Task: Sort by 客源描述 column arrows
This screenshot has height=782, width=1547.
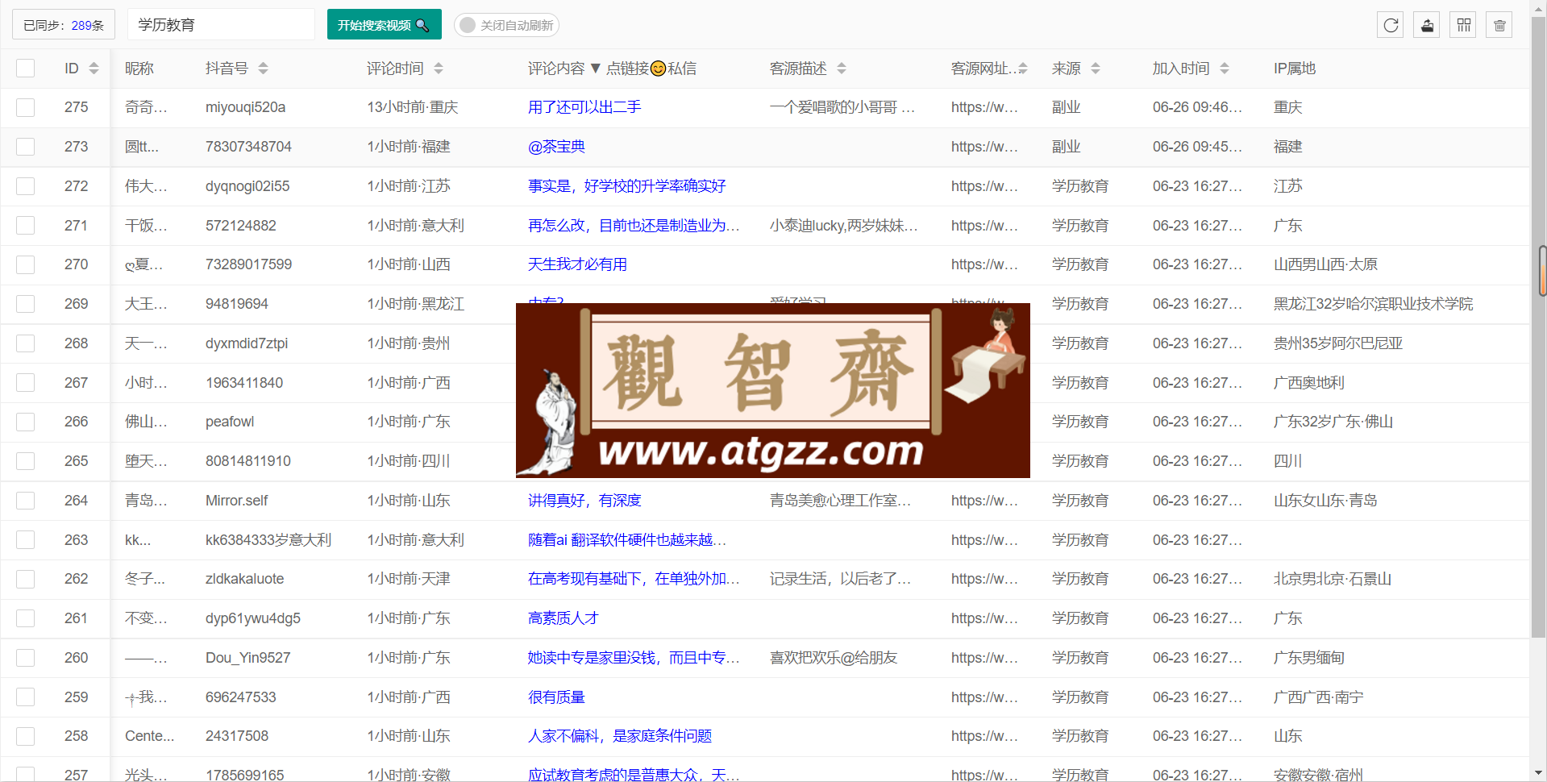Action: [x=842, y=69]
